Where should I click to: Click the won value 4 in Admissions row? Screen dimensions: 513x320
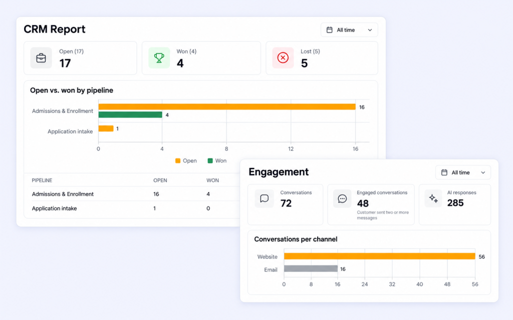208,194
